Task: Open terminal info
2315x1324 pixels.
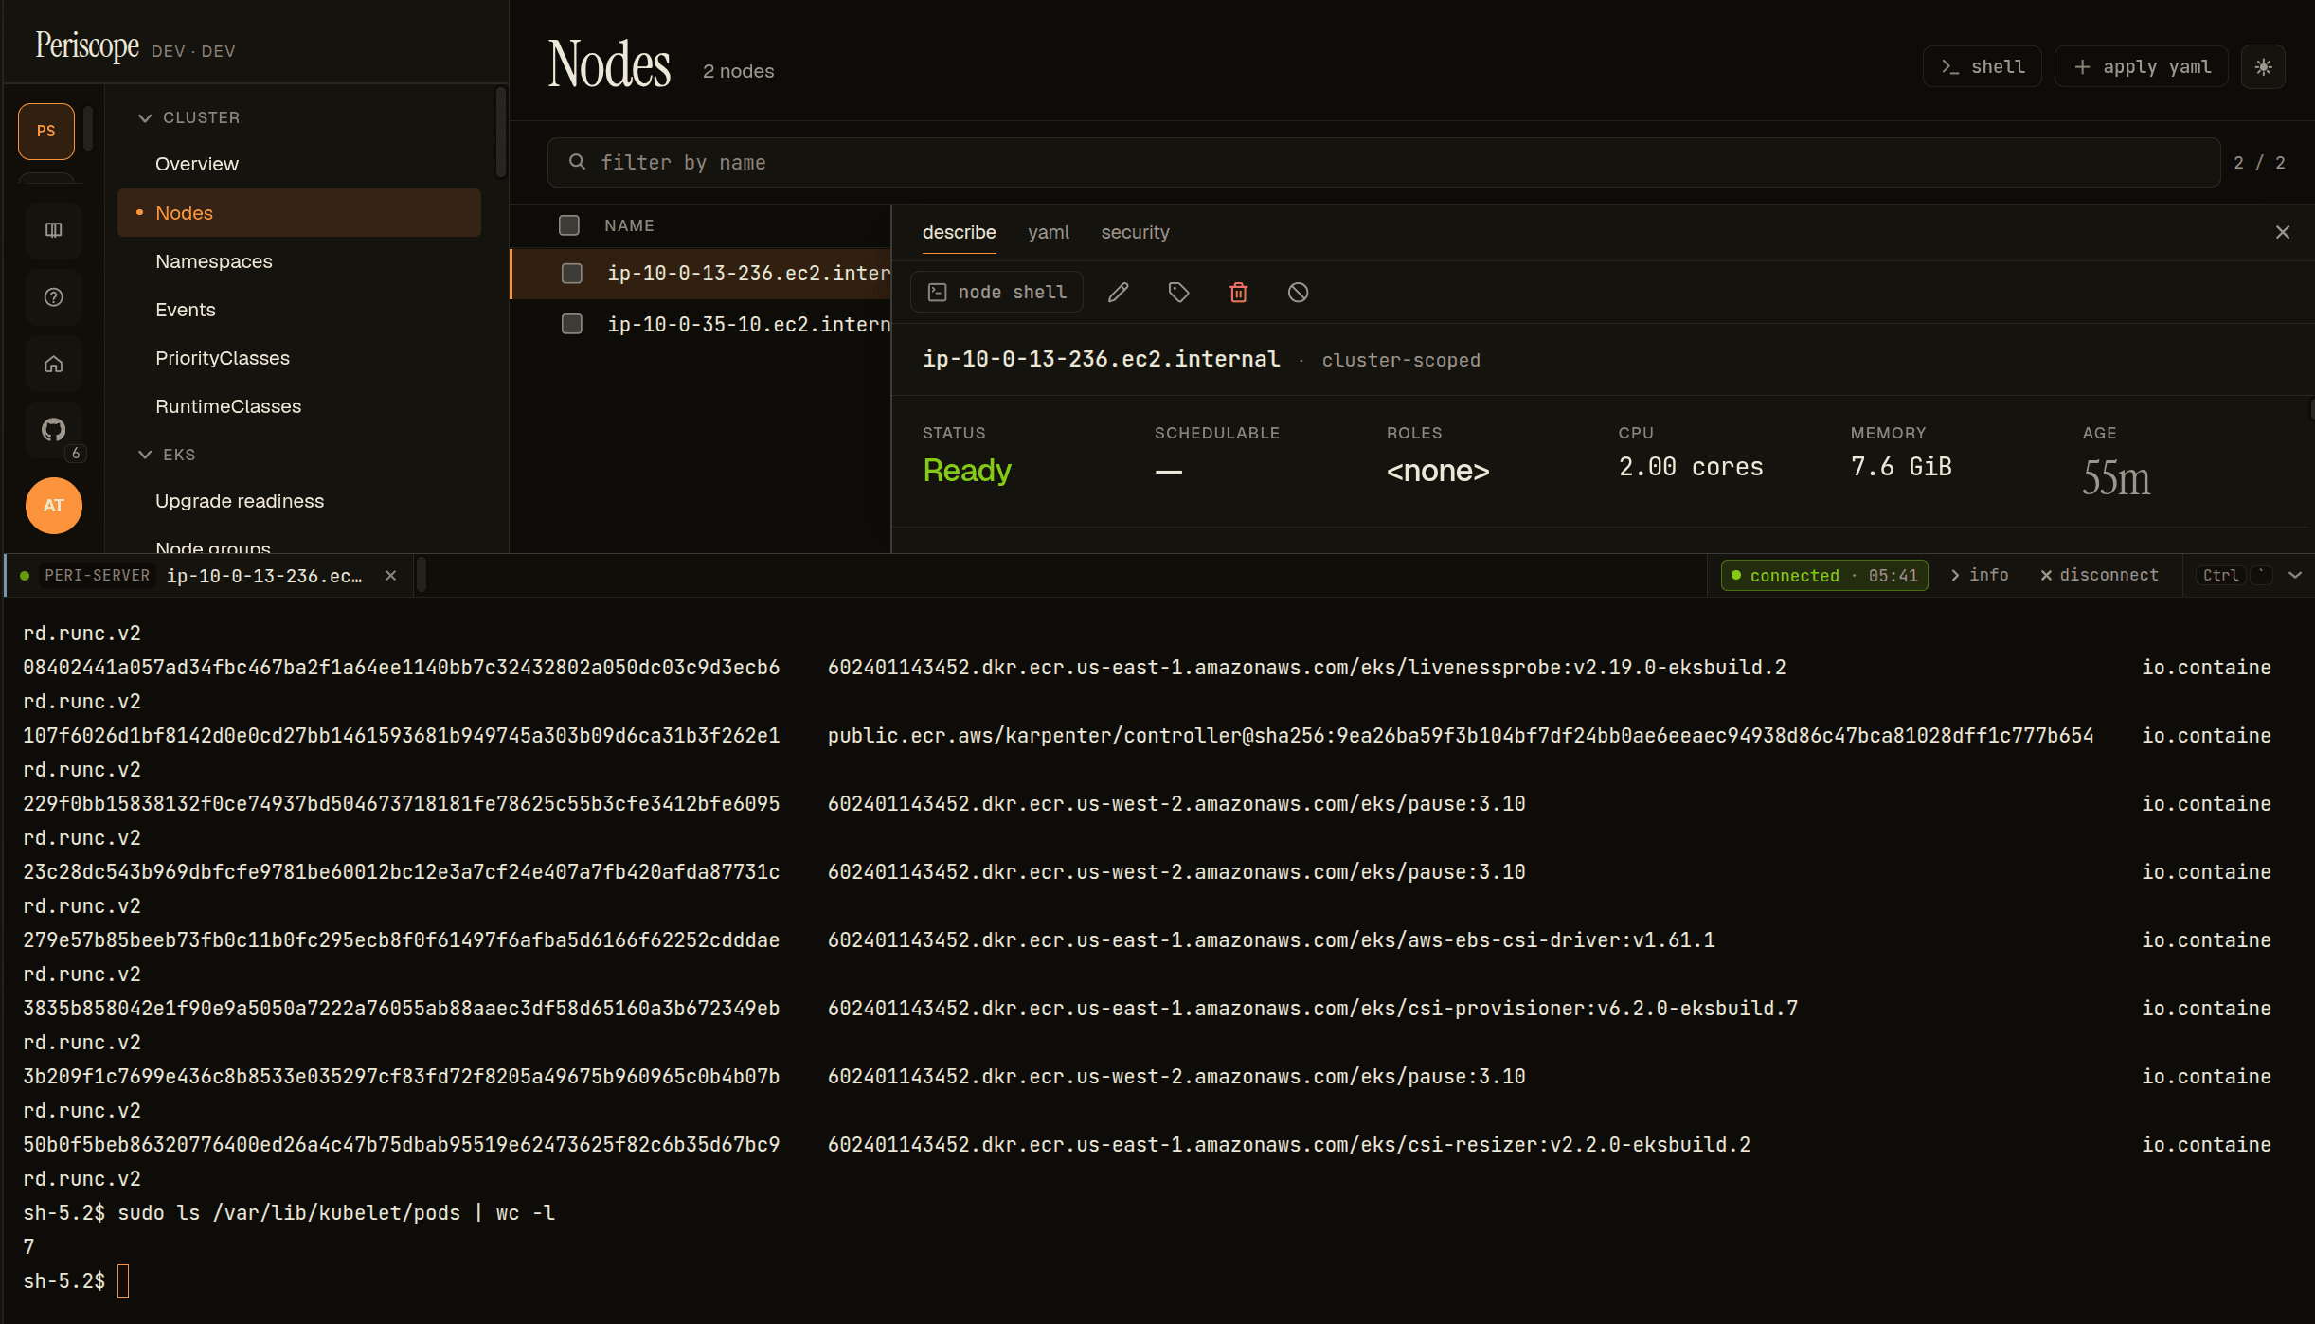Action: click(x=1980, y=576)
